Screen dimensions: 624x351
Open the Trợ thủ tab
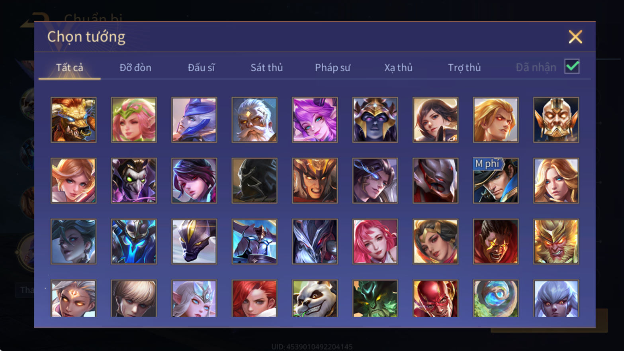coord(464,68)
